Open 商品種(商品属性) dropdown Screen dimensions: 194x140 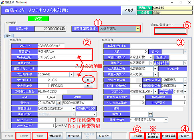click(138, 29)
